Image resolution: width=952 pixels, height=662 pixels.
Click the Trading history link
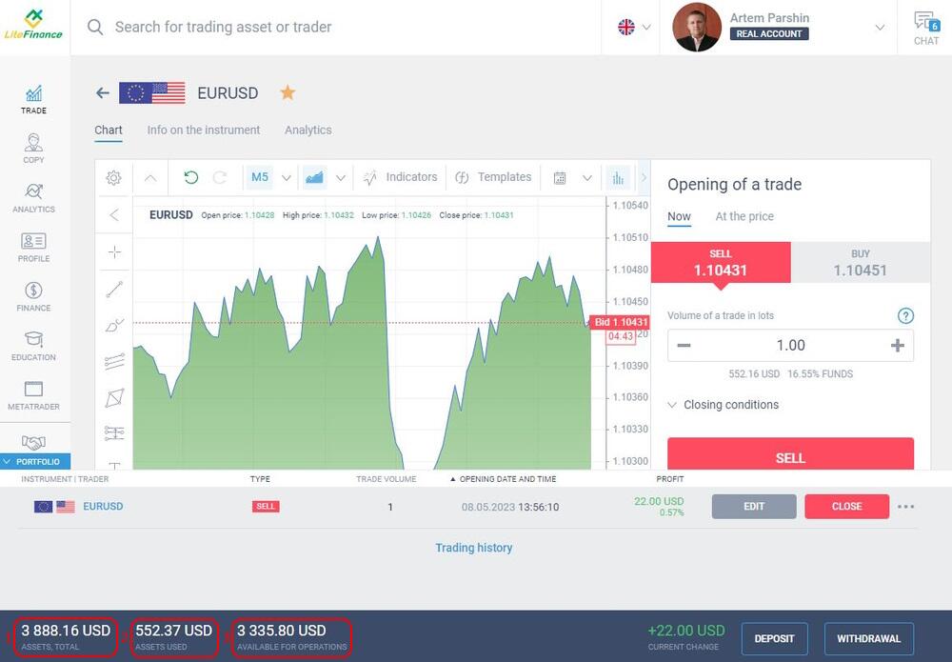474,548
